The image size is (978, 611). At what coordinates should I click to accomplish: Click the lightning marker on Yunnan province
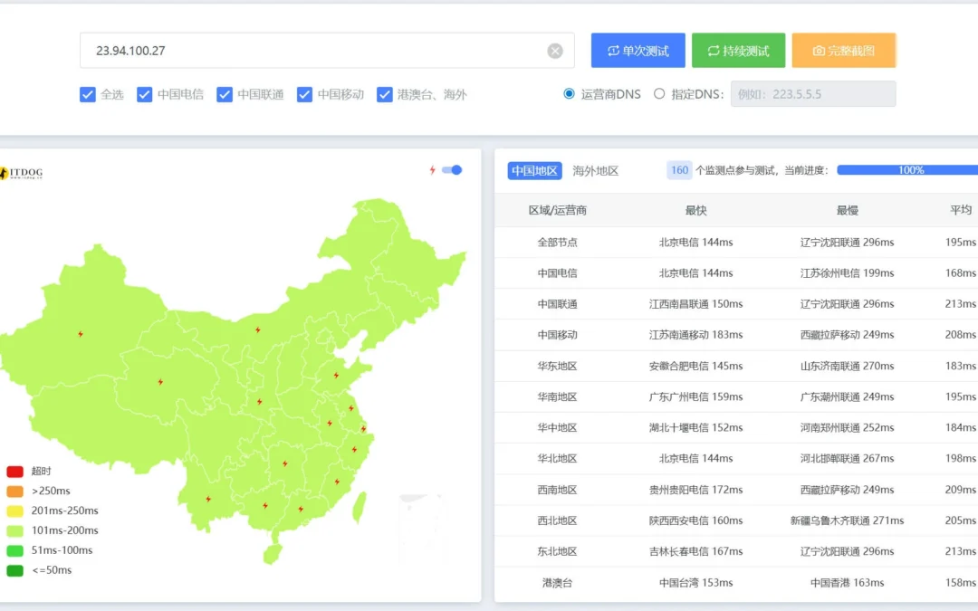(208, 499)
